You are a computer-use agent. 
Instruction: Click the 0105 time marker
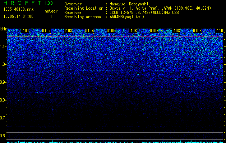tap(111, 31)
